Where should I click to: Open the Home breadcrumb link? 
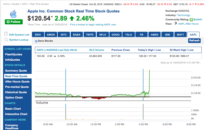[6, 4]
